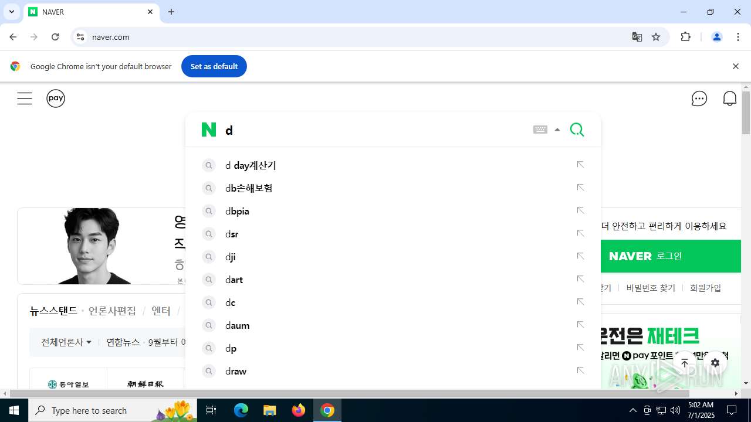Open the Windows Start menu
The image size is (751, 422).
[x=14, y=410]
